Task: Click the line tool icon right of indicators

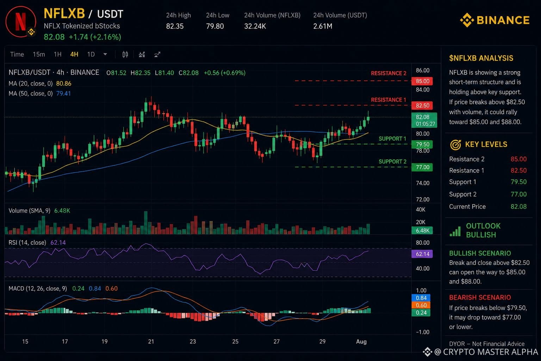Action: click(x=157, y=54)
